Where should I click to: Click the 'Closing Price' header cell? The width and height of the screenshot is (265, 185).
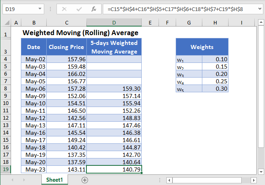pyautogui.click(x=66, y=47)
